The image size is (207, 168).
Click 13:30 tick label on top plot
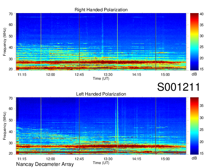[x=108, y=75]
